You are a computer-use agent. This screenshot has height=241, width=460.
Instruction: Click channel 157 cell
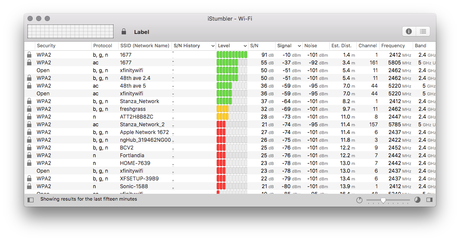[373, 125]
